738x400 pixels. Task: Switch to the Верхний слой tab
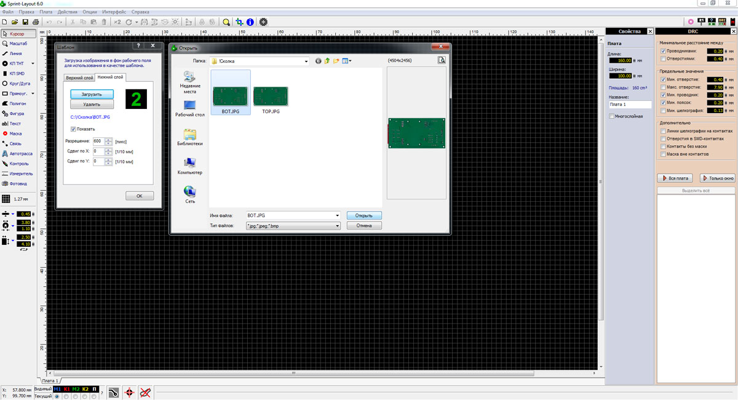[78, 78]
